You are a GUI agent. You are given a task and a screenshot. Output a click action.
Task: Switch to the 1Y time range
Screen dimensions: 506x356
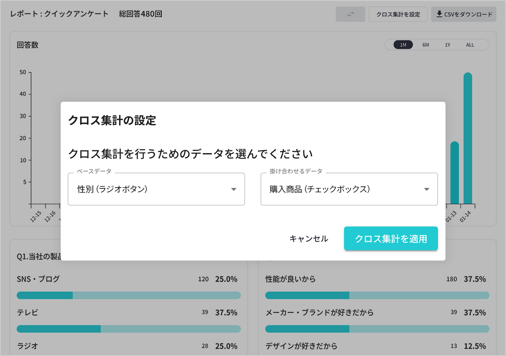coord(447,45)
